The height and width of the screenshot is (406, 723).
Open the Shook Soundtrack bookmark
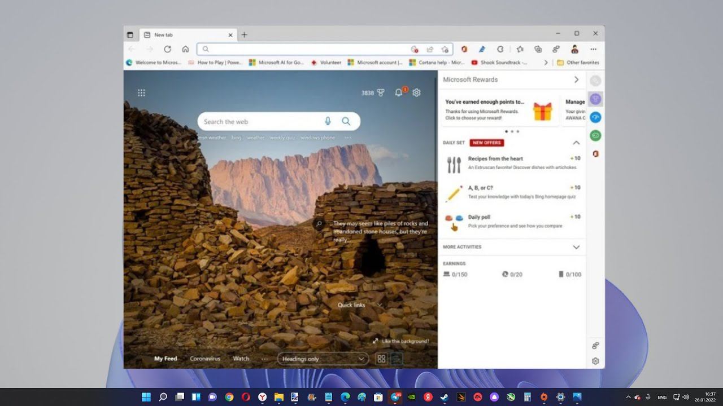tap(499, 63)
